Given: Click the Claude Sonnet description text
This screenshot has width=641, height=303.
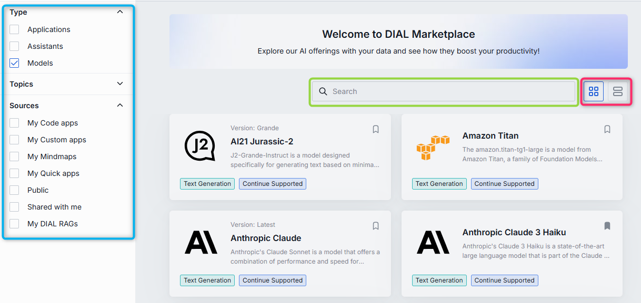Looking at the screenshot, I should click(305, 257).
